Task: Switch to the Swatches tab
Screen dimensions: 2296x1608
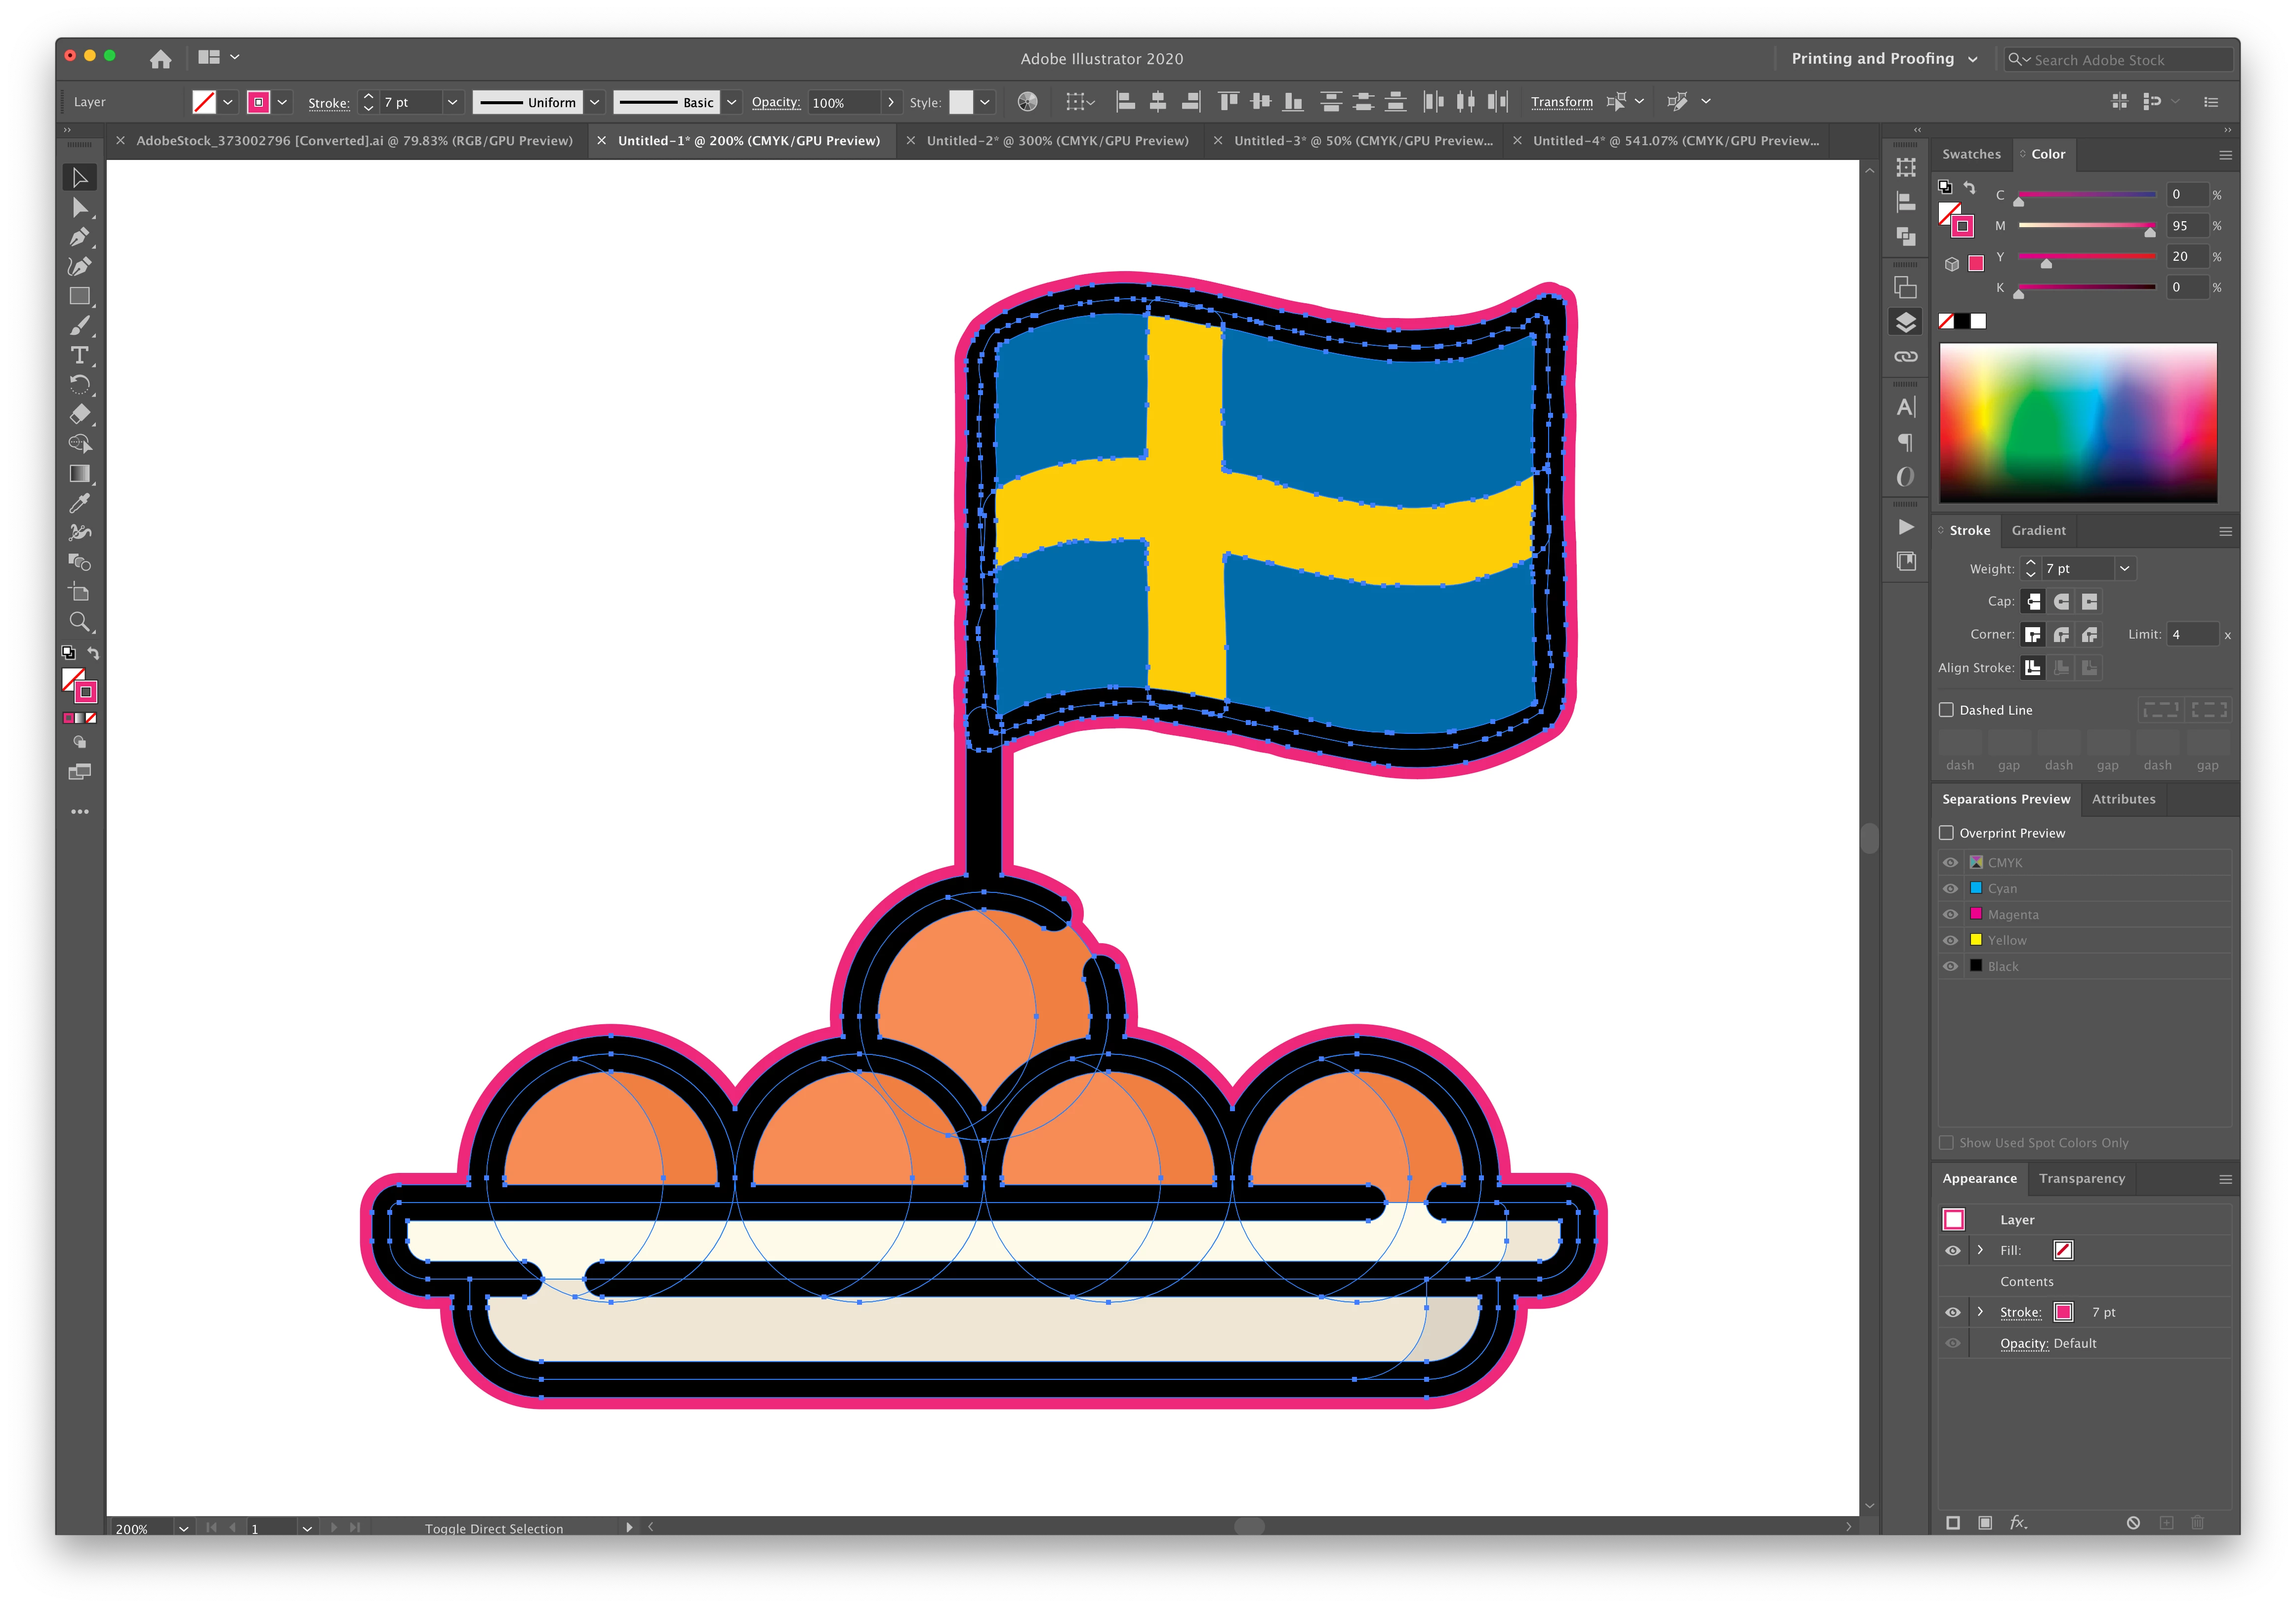Action: pos(1971,154)
